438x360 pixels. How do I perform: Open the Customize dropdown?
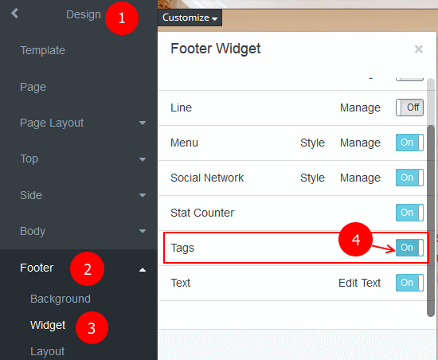click(190, 18)
